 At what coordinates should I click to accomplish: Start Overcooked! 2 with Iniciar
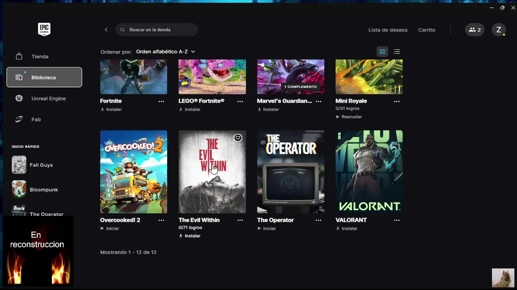[x=110, y=228]
